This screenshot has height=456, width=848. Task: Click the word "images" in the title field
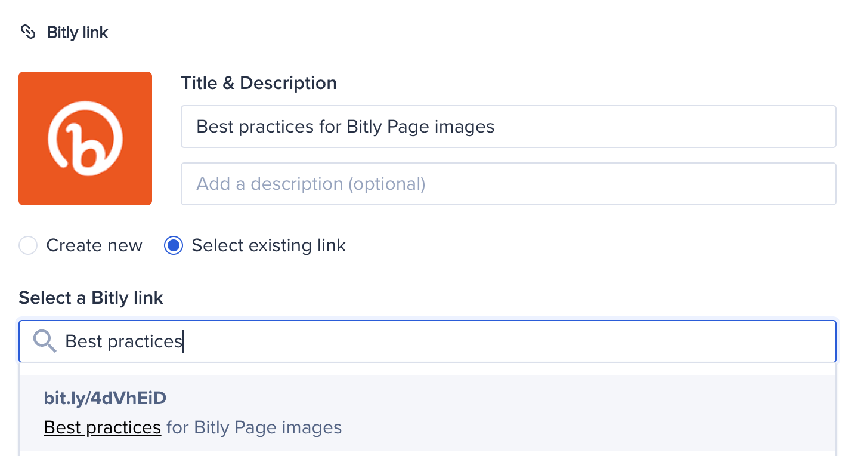pos(465,127)
